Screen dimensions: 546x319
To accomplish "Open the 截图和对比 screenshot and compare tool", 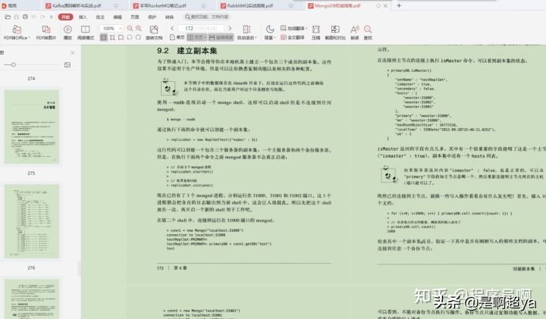I will pyautogui.click(x=335, y=33).
